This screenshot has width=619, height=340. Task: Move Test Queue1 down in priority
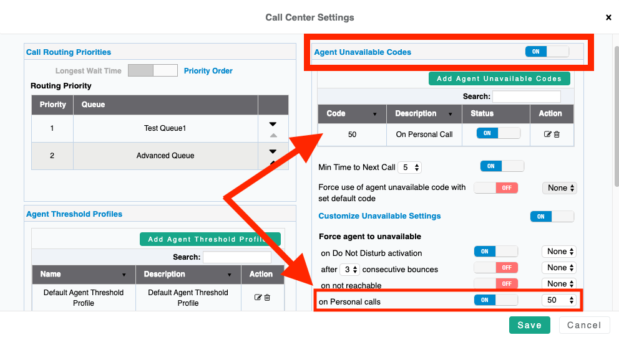pos(273,124)
